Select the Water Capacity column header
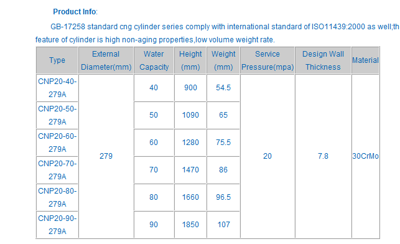Image resolution: width=400 pixels, height=244 pixels. (x=154, y=60)
